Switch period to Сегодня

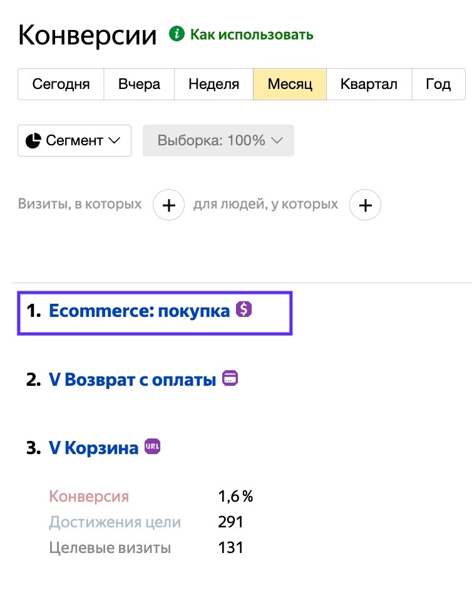coord(61,84)
